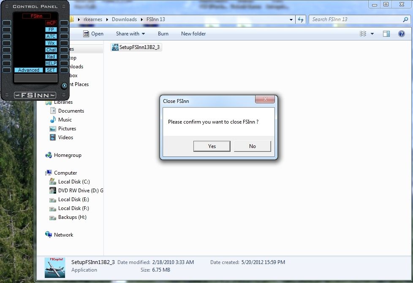
Task: Select FSInn 13 in the address breadcrumb
Action: [x=156, y=19]
